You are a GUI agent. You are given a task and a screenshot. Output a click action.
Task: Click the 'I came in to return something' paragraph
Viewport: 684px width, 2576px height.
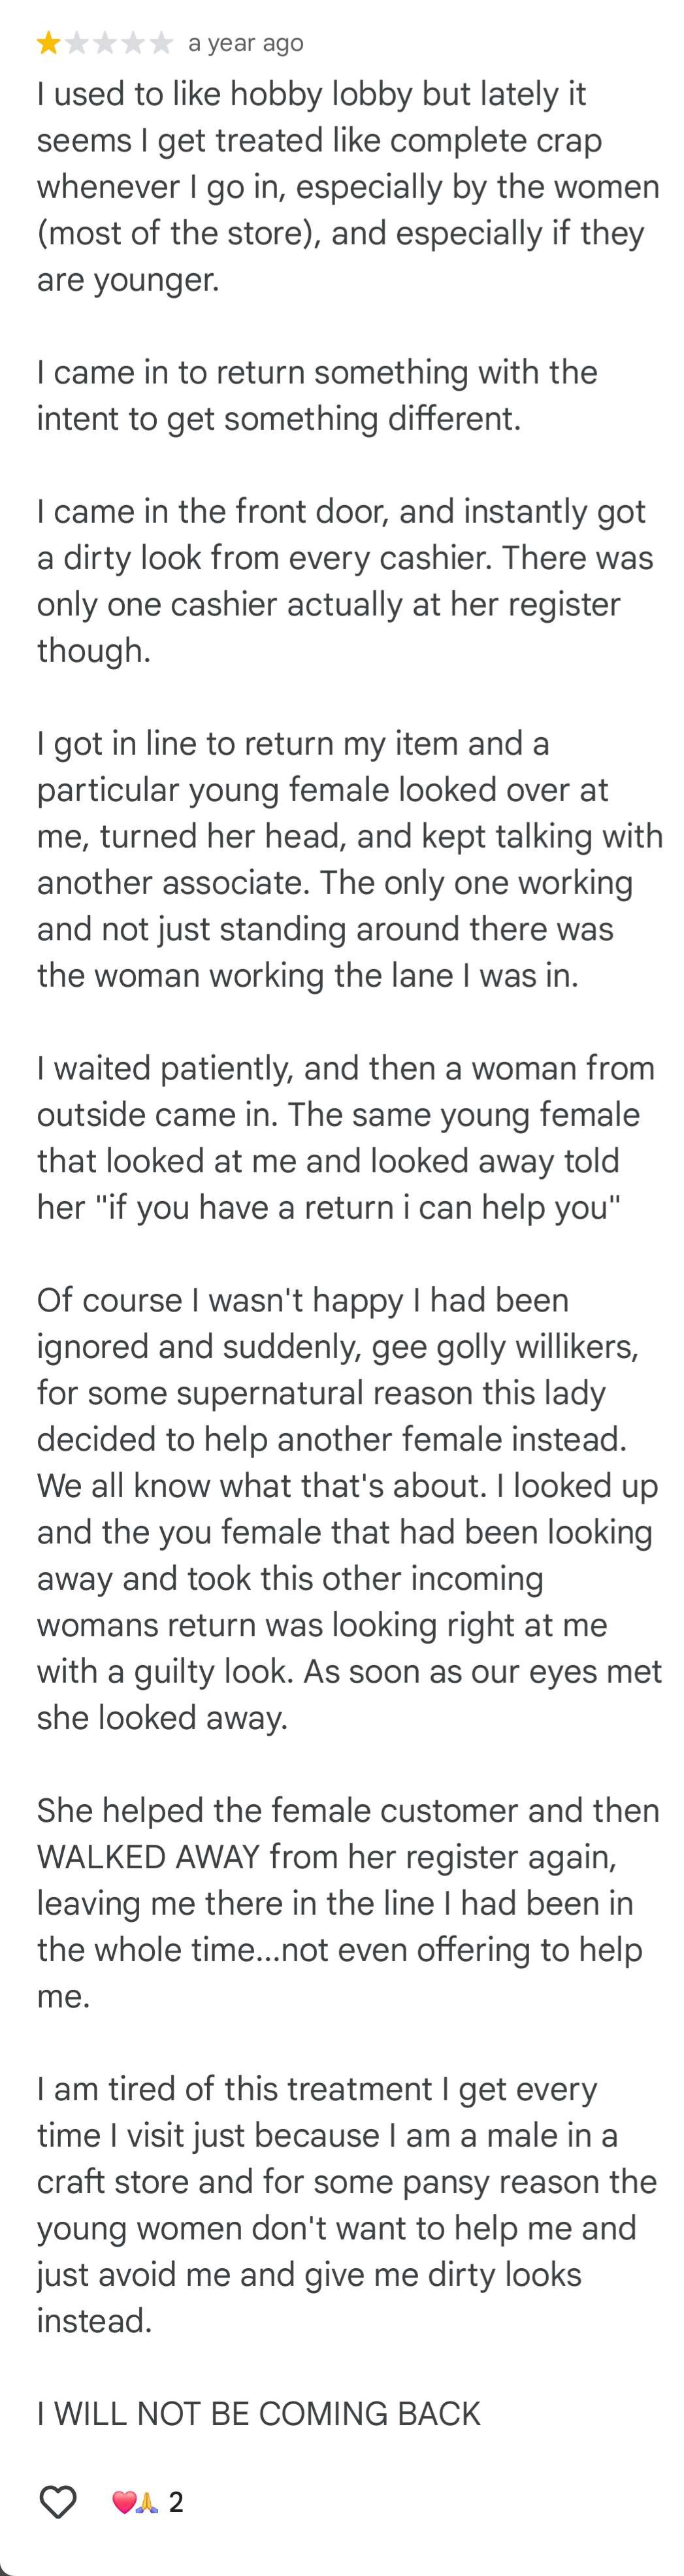(x=317, y=395)
